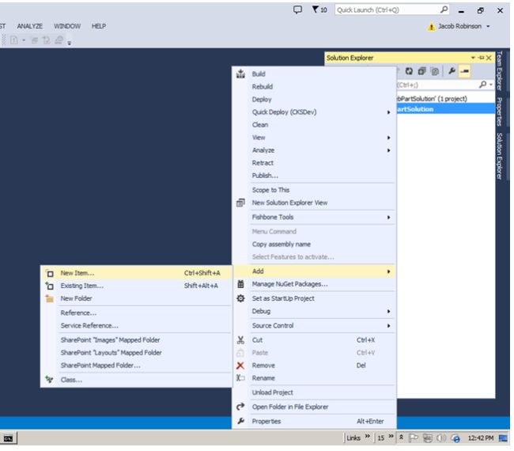Viewport: 514px width, 451px height.
Task: Click the Rename icon in the context menu
Action: (x=240, y=378)
